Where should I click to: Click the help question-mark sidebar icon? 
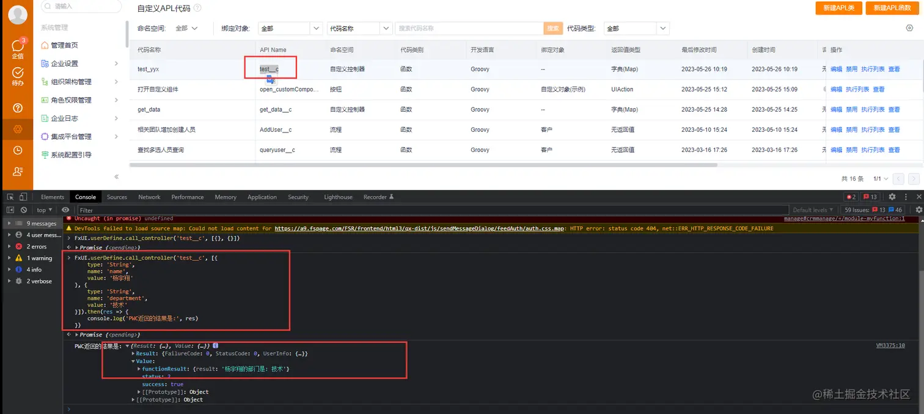pyautogui.click(x=18, y=109)
